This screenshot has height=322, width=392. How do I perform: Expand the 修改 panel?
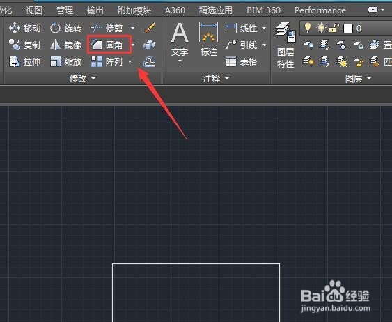click(x=82, y=78)
